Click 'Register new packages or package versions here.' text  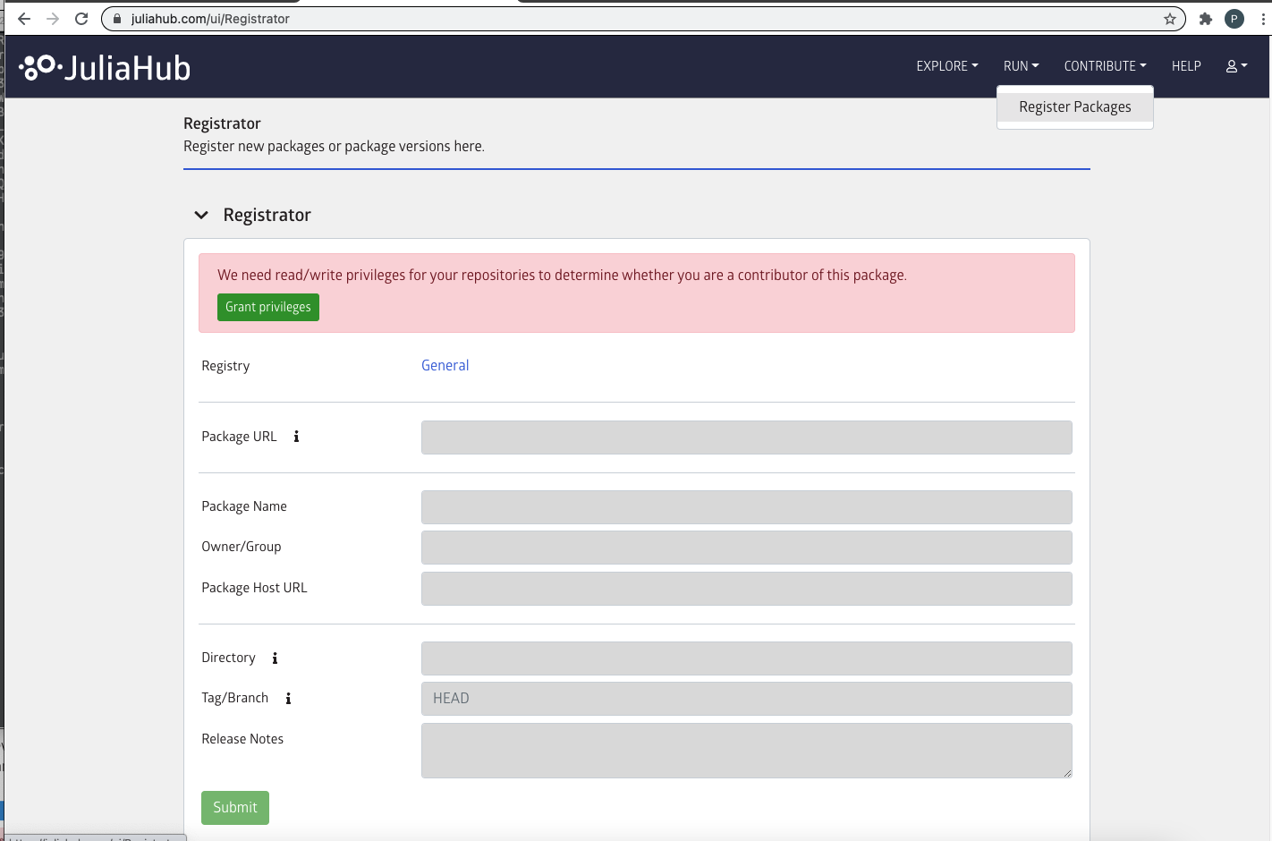[x=334, y=146]
